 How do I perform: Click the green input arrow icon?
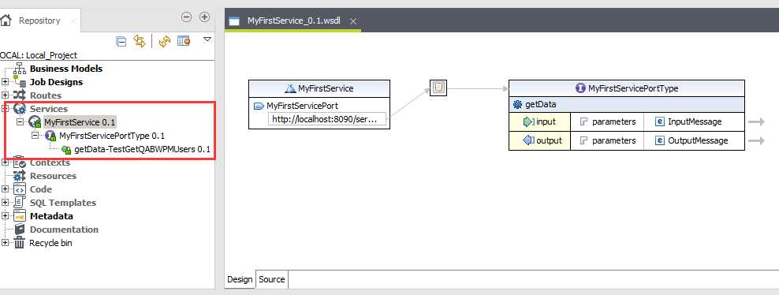click(528, 121)
